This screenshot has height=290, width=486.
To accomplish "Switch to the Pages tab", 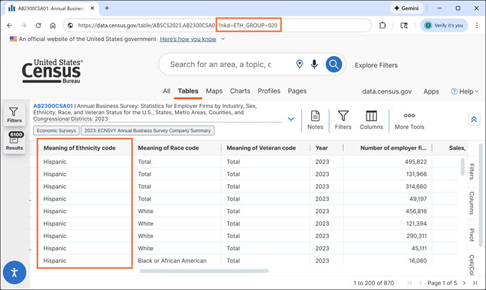I will (297, 91).
